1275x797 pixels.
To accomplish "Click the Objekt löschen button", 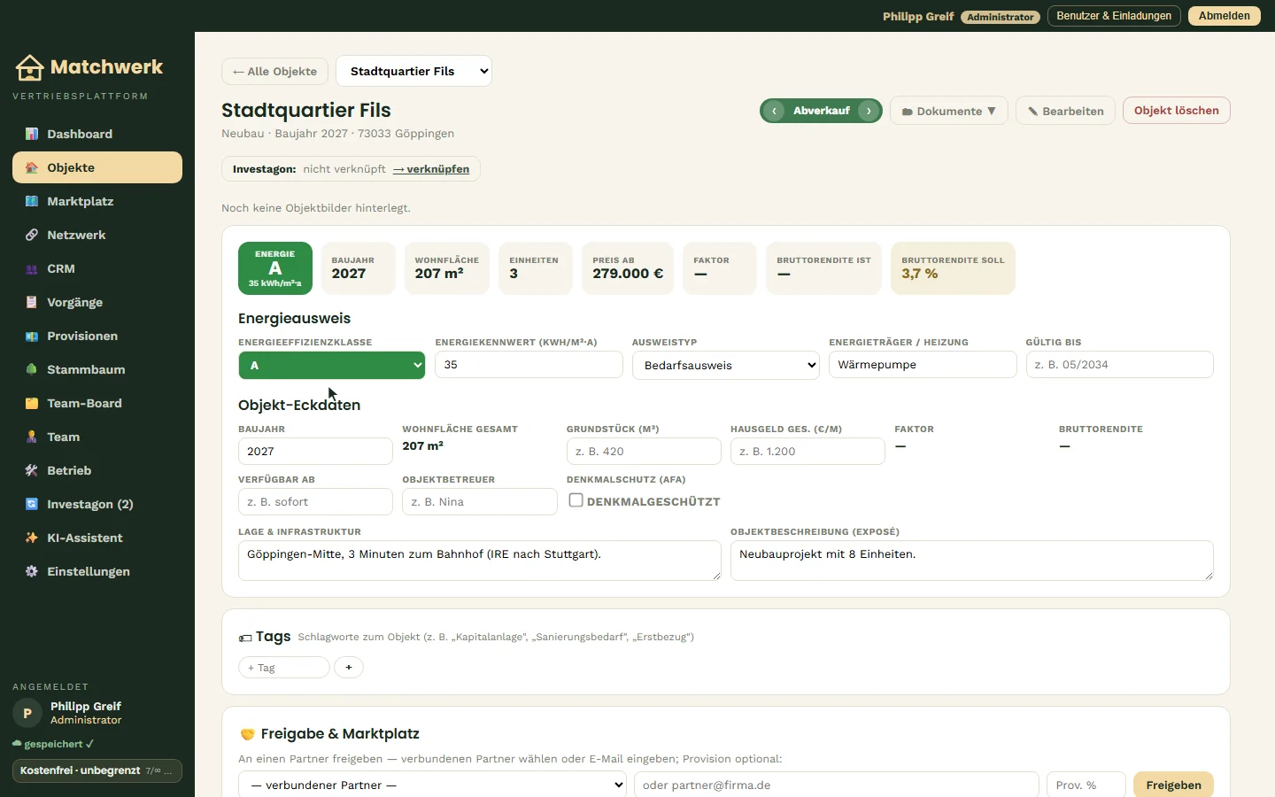I will coord(1177,111).
